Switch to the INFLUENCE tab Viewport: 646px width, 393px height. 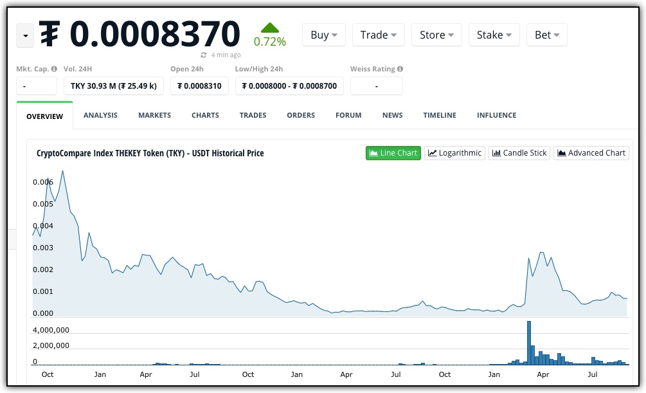pyautogui.click(x=496, y=115)
